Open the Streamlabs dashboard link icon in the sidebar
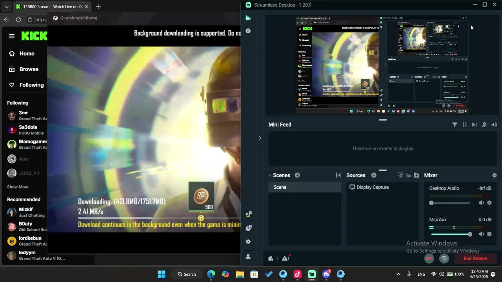 pos(248,214)
